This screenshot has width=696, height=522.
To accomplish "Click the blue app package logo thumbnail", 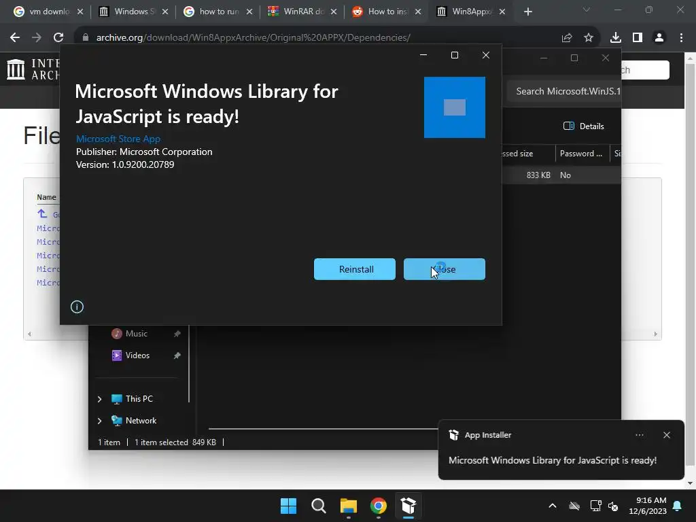I will click(455, 107).
